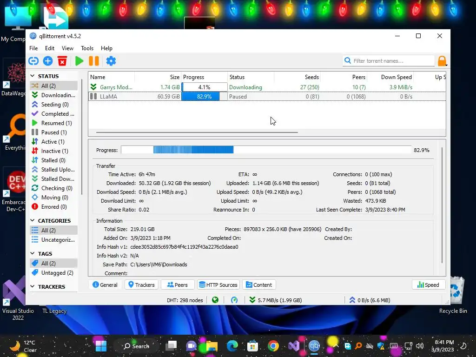Image resolution: width=476 pixels, height=357 pixels.
Task: Switch to the Content tab
Action: pyautogui.click(x=259, y=285)
